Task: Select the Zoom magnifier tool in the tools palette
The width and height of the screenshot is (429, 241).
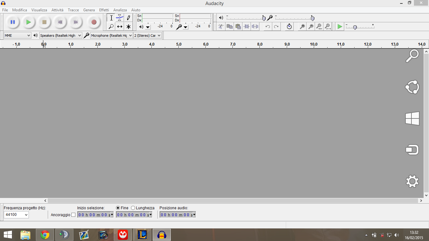Action: (x=111, y=26)
